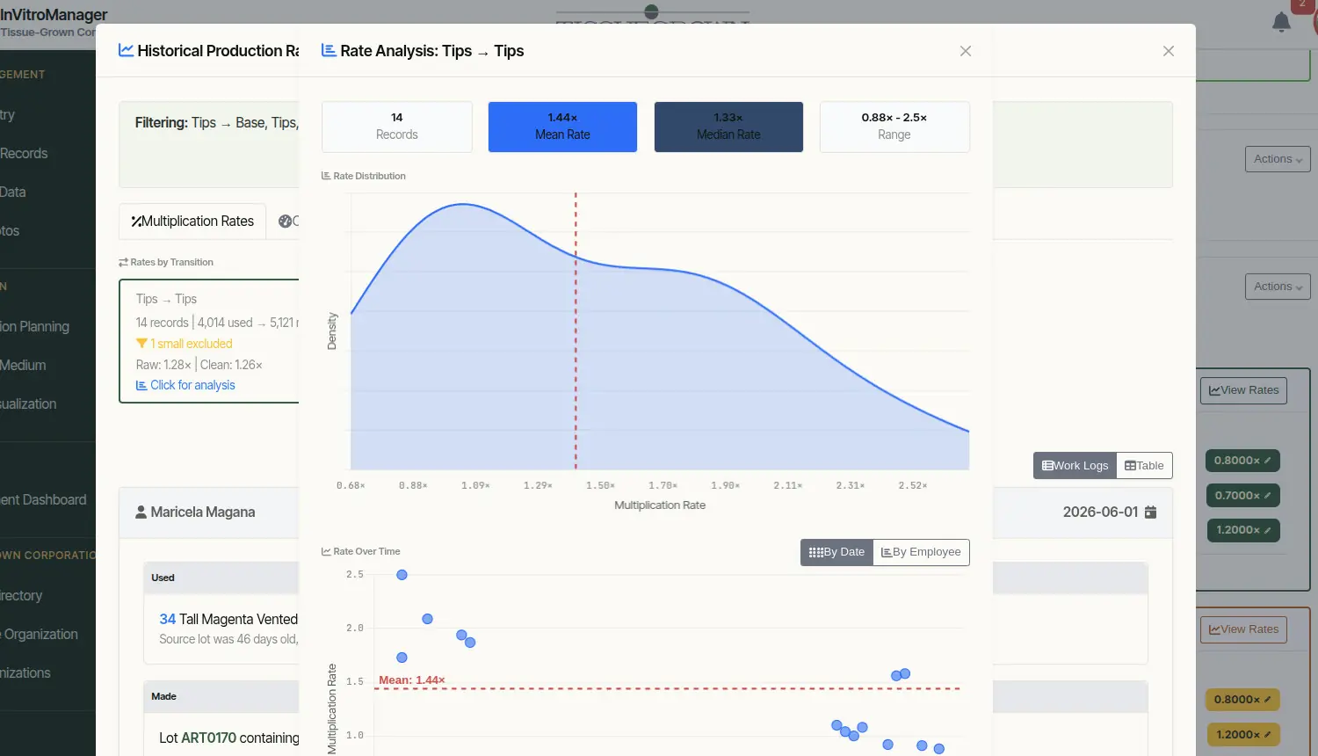This screenshot has width=1318, height=756.
Task: Open the Multiplication Rates tab
Action: pos(192,222)
